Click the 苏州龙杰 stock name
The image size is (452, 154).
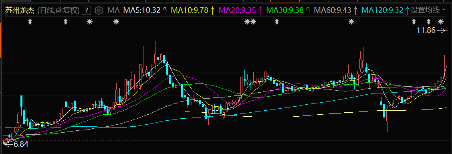pos(19,11)
